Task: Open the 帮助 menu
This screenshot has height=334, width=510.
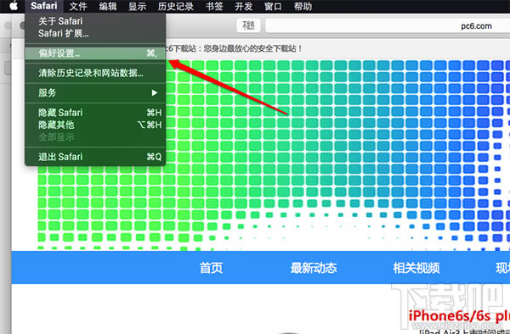Action: click(x=303, y=6)
